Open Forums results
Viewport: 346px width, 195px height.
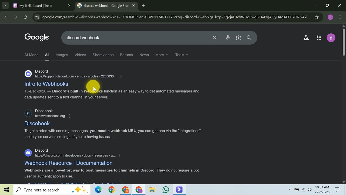tap(127, 55)
